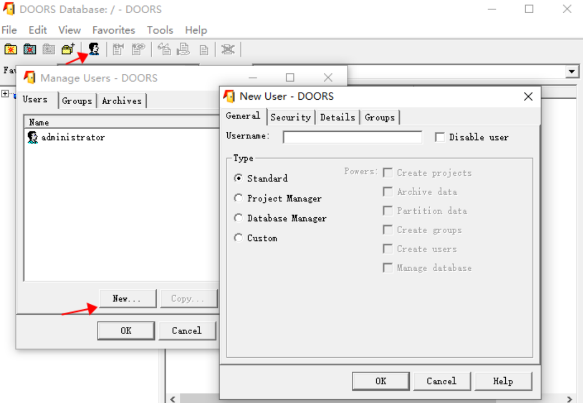The width and height of the screenshot is (583, 403).
Task: Click the greyed document with glasses icon
Action: tap(164, 49)
